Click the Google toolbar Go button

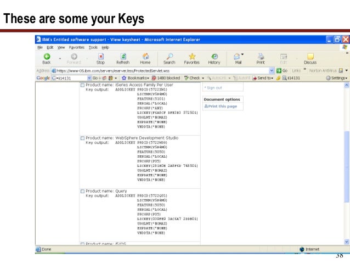coord(95,78)
